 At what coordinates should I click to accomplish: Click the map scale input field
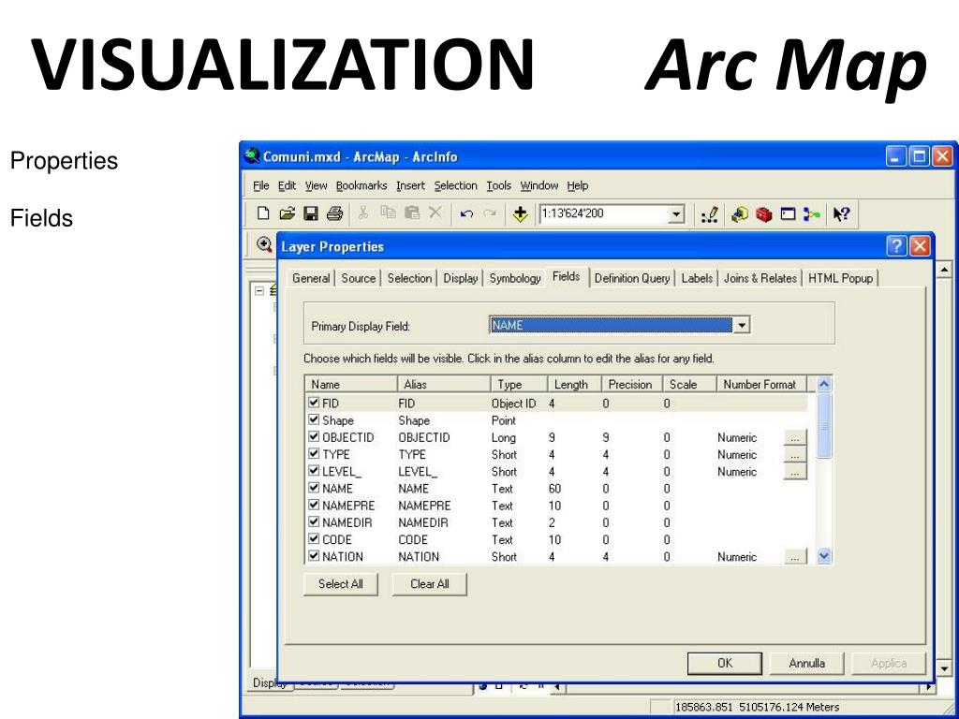coord(604,214)
